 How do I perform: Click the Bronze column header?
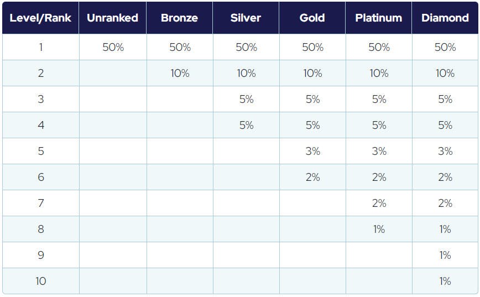(x=179, y=18)
